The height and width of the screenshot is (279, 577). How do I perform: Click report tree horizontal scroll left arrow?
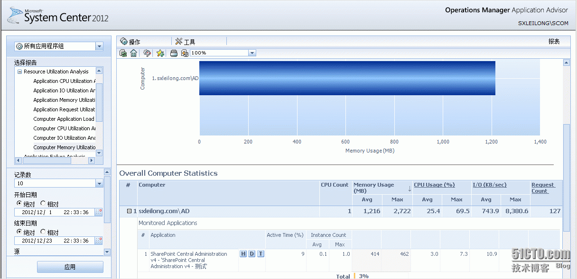[18, 161]
